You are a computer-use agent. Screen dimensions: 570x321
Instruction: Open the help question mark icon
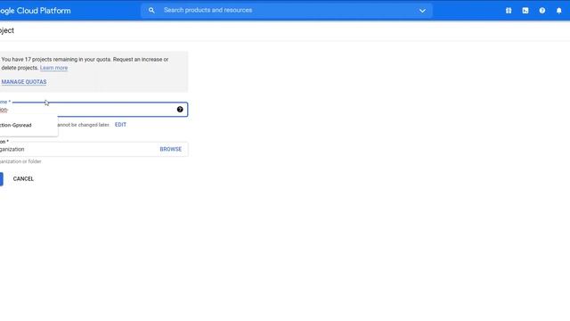542,11
